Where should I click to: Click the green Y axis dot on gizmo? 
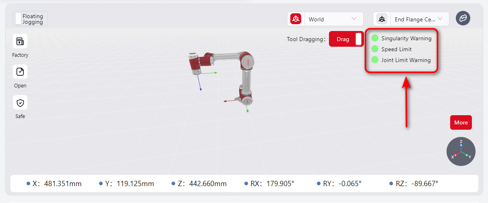(x=467, y=153)
